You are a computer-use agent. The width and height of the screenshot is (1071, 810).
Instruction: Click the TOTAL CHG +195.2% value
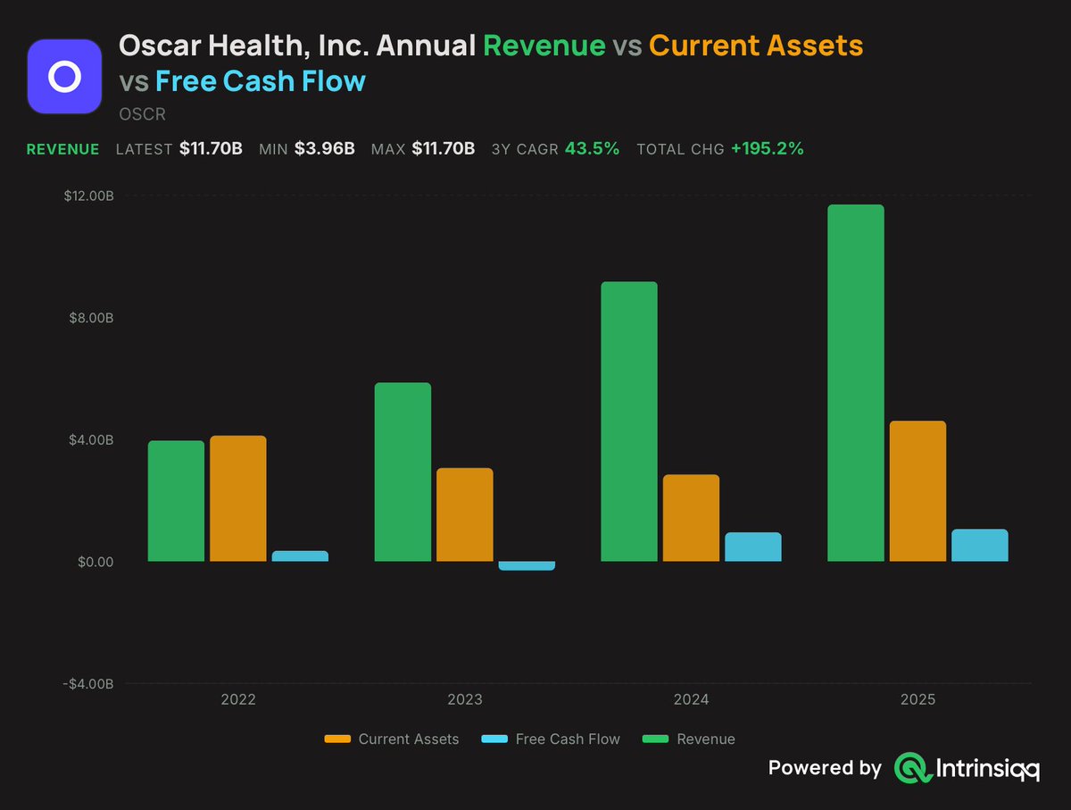768,149
